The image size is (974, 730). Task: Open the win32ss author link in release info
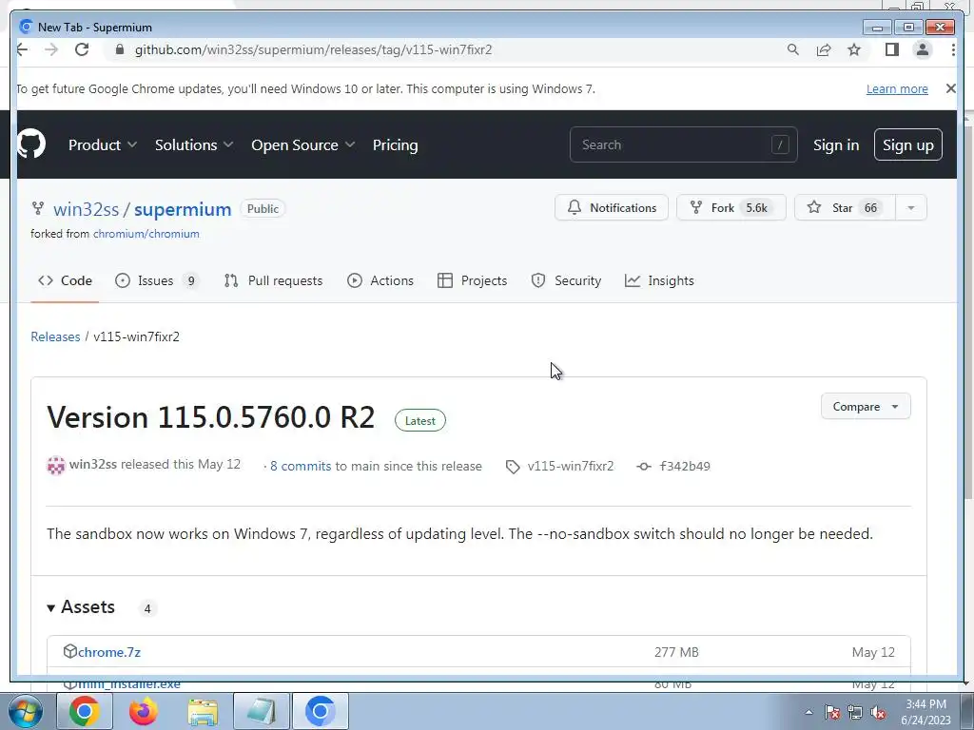(93, 464)
